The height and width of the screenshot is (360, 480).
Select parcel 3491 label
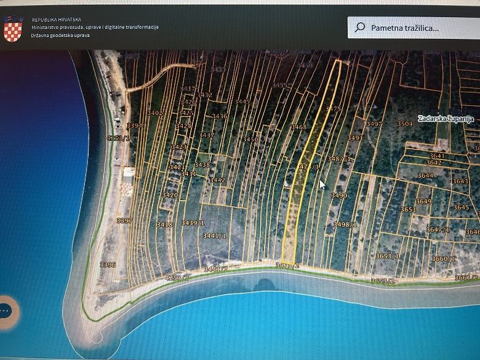click(x=355, y=138)
